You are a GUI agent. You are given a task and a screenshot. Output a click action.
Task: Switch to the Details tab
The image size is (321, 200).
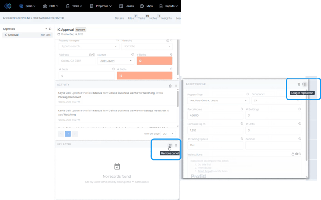pos(119,18)
